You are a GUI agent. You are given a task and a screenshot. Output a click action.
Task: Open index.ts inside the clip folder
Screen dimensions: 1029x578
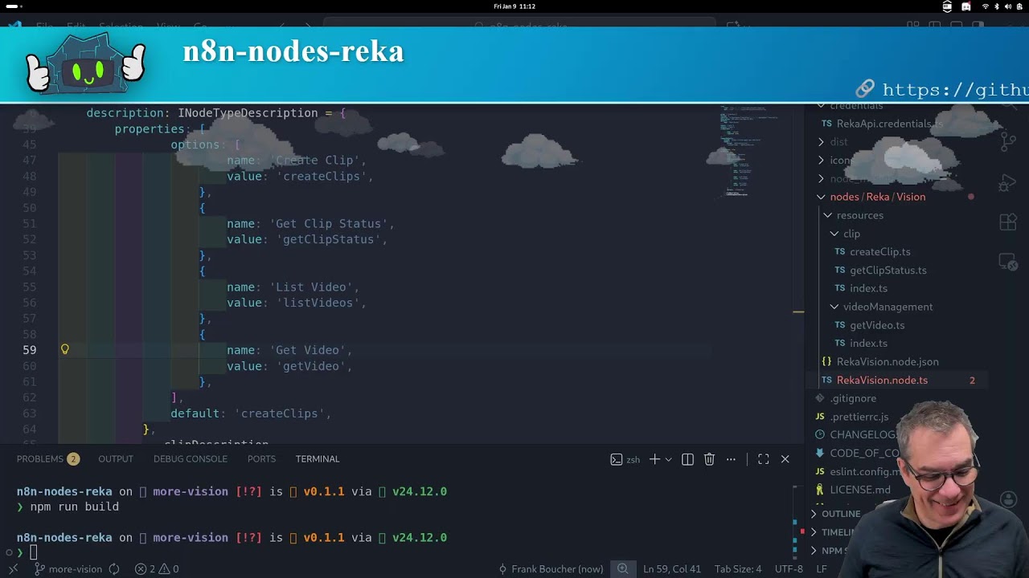click(869, 288)
